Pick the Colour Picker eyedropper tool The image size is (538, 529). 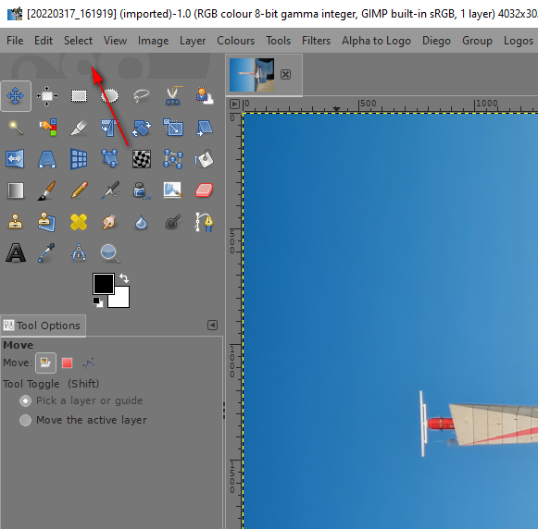pos(47,253)
